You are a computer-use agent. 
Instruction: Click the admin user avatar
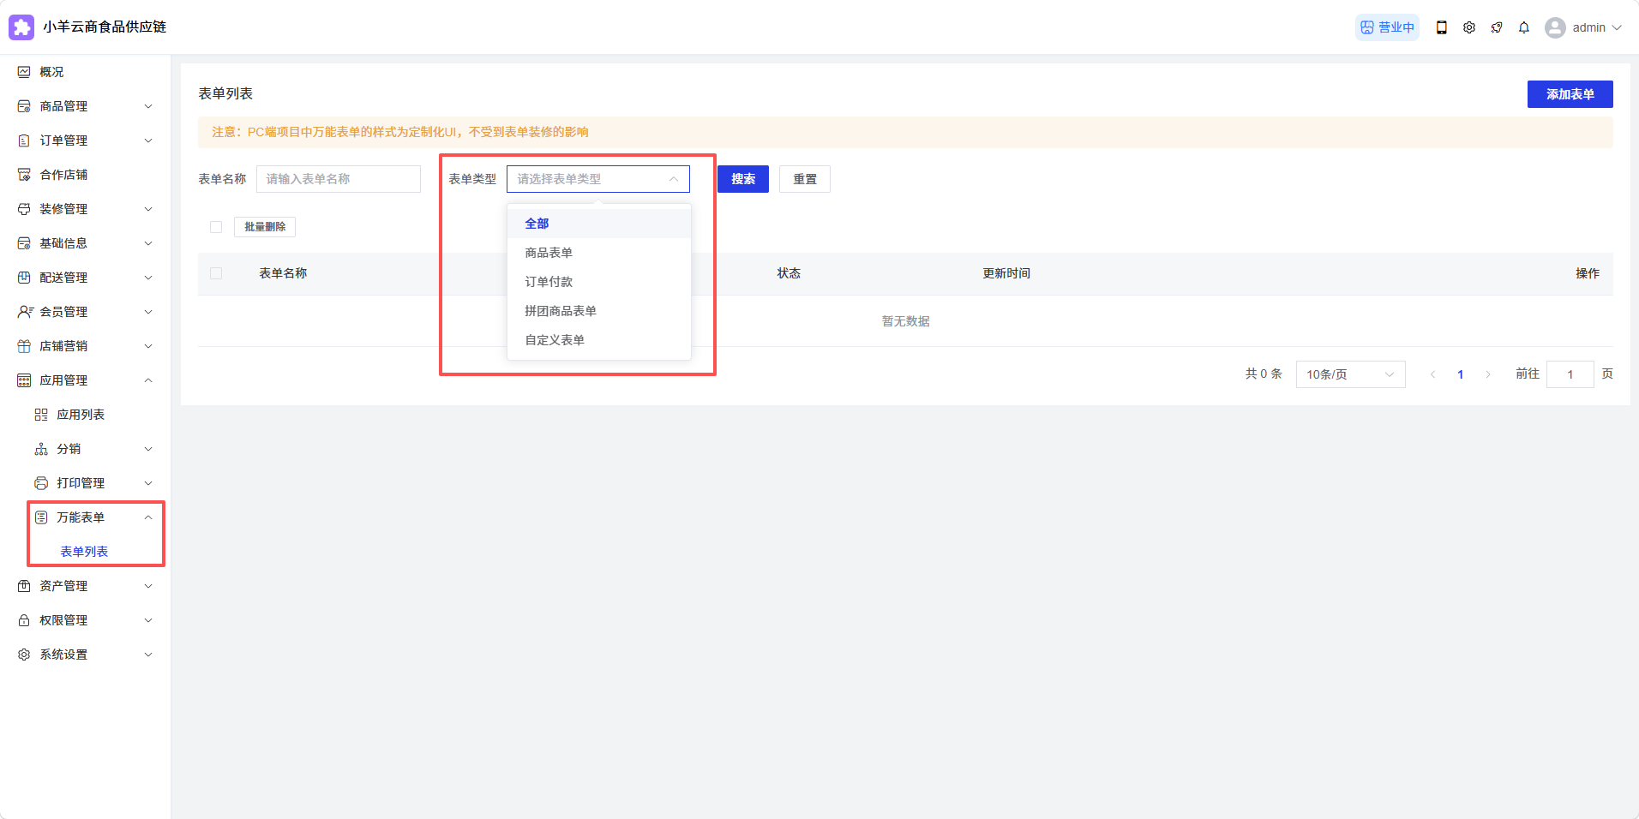point(1554,27)
